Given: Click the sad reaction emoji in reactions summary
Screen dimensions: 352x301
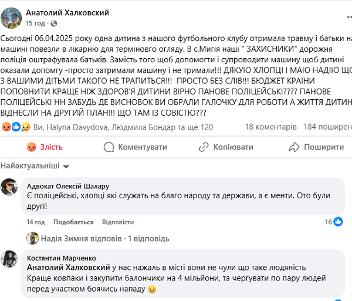Looking at the screenshot, I should (x=26, y=127).
